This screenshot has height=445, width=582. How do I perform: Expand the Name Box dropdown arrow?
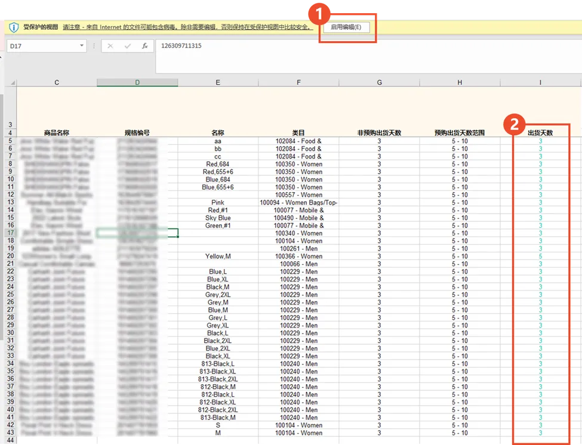[x=82, y=46]
